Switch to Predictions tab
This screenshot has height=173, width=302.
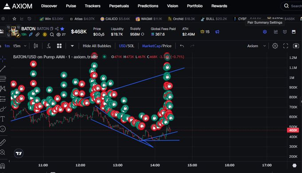point(148,6)
